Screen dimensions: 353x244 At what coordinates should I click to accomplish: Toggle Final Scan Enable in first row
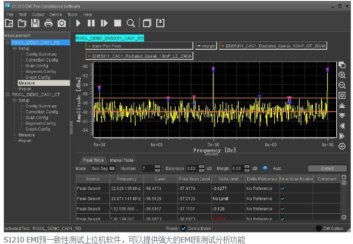click(x=283, y=188)
